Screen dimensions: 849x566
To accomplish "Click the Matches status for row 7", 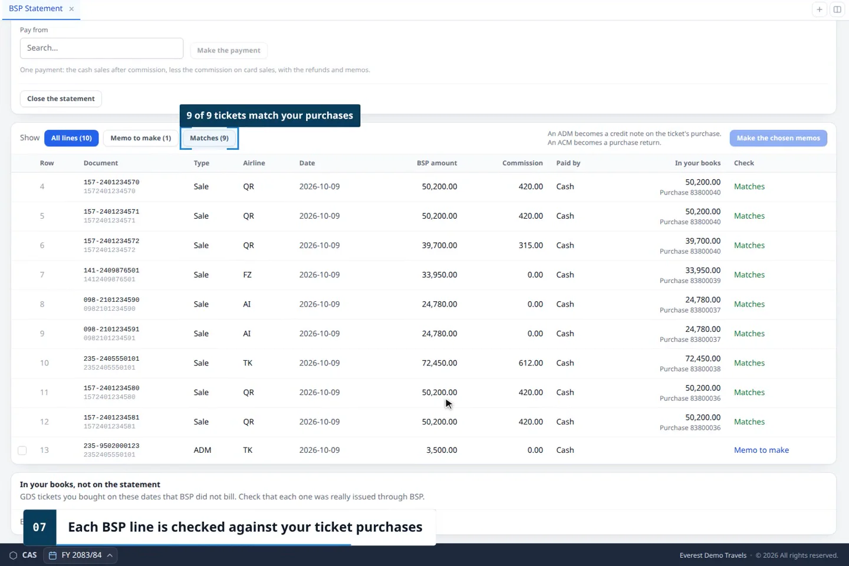I will click(749, 275).
